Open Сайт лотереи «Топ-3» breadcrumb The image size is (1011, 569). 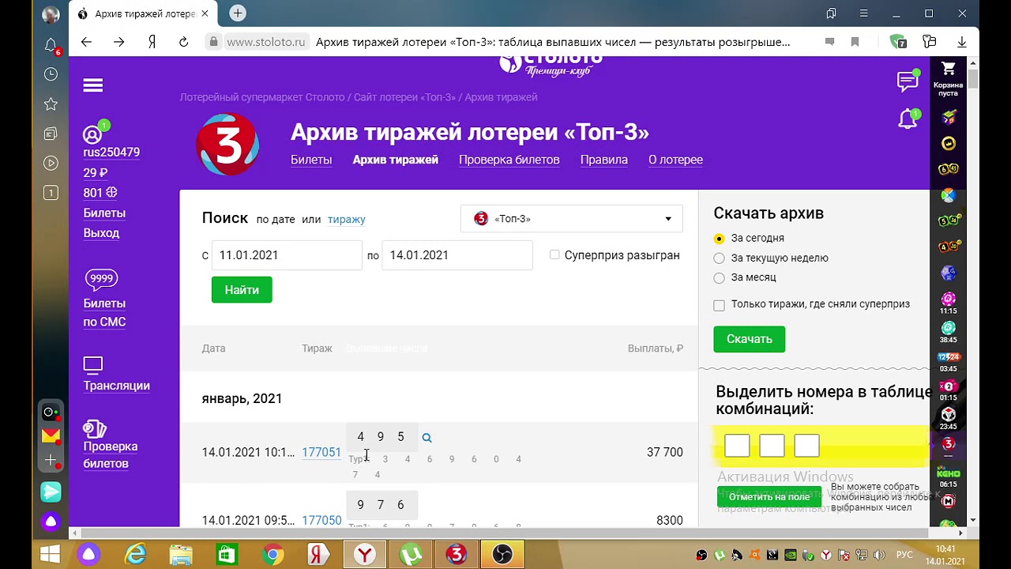click(404, 97)
